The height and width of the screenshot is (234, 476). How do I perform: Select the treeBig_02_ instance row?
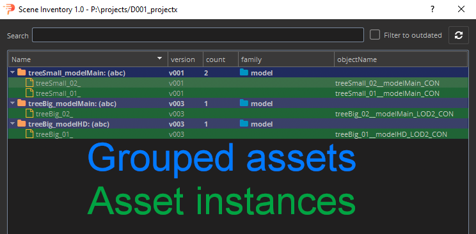[x=238, y=114]
